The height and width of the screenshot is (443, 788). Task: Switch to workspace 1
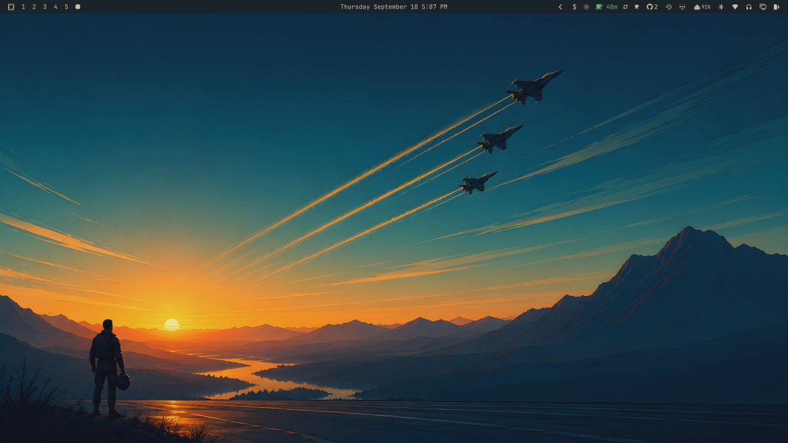(x=24, y=7)
